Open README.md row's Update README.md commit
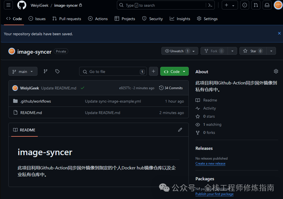This screenshot has height=199, width=283. [x=103, y=113]
